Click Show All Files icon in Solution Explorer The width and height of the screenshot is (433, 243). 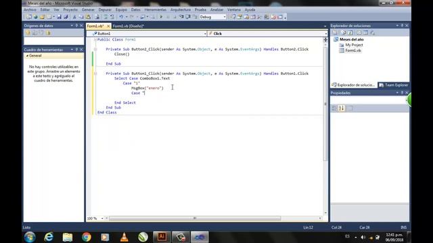pos(343,33)
